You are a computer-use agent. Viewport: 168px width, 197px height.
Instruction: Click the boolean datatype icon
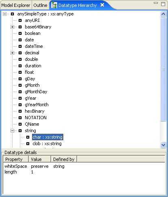pos(20,33)
